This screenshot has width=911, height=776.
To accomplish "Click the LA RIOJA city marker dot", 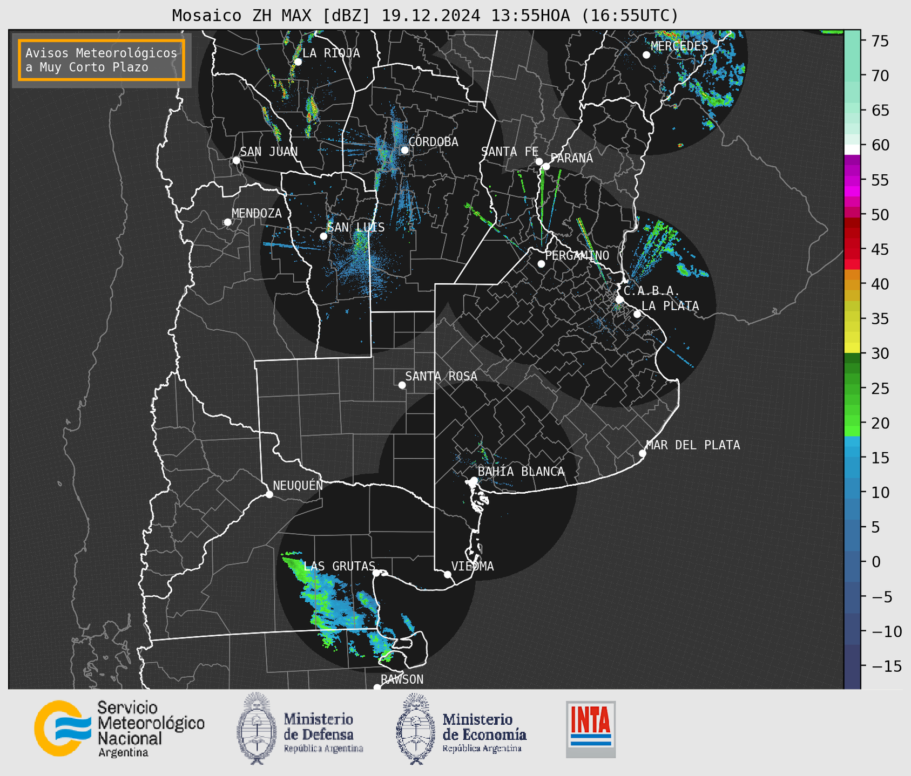I will 298,62.
